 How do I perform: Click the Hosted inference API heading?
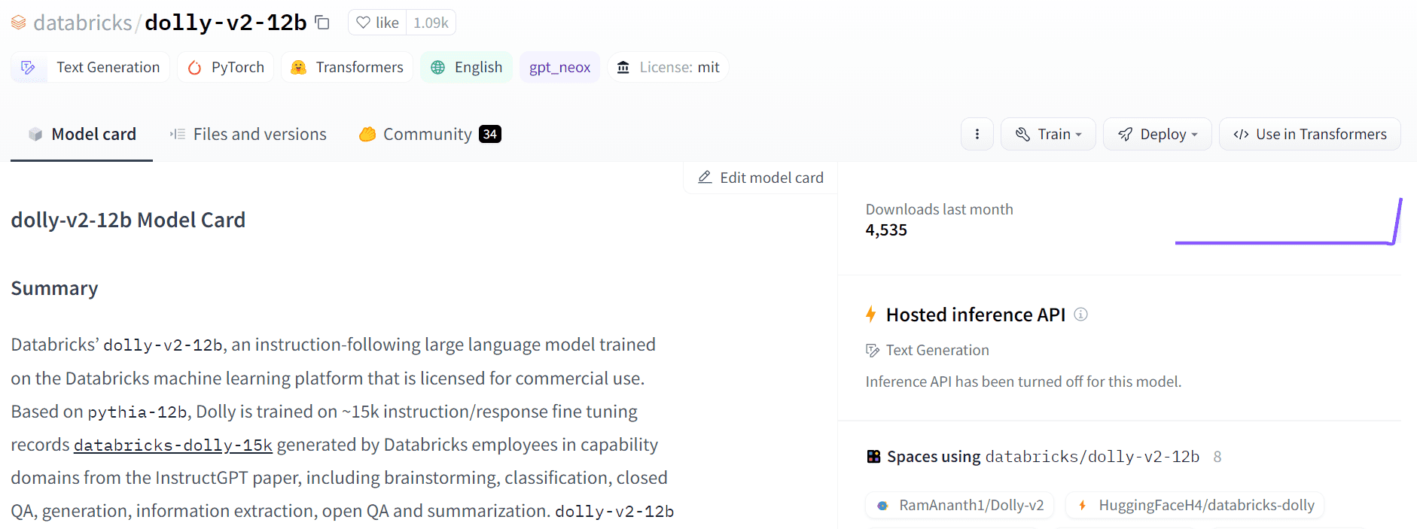[975, 315]
